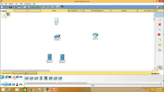The width and height of the screenshot is (164, 92).
Task: Open the Activity Wizard icon
Action: [19, 7]
